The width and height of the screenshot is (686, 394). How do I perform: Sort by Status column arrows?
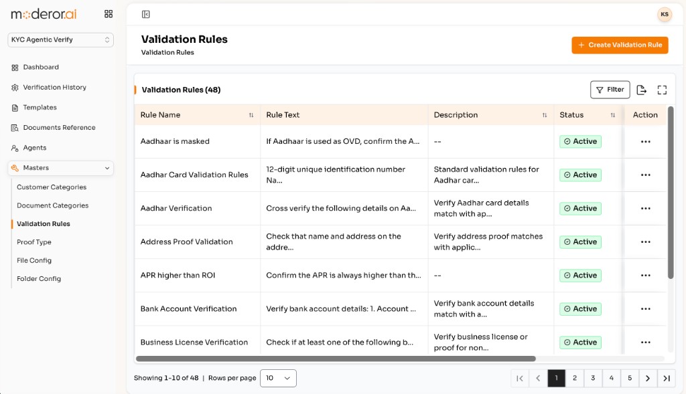pyautogui.click(x=612, y=115)
